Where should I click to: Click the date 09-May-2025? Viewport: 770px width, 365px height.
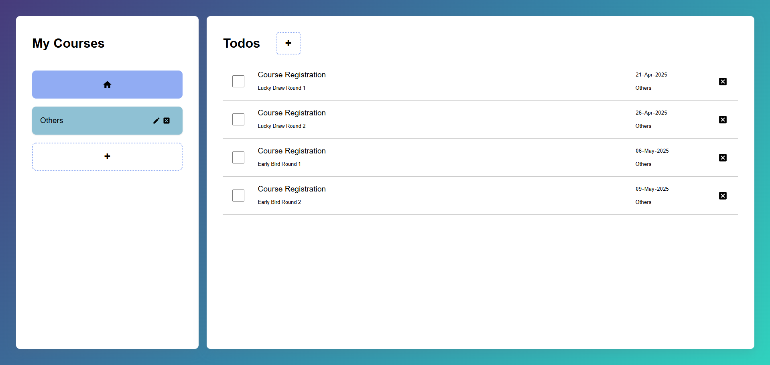[652, 189]
